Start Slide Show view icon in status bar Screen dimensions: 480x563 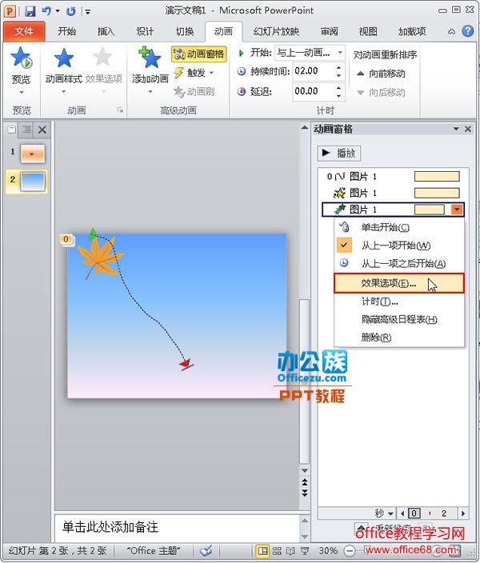click(x=305, y=550)
